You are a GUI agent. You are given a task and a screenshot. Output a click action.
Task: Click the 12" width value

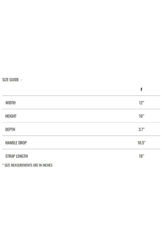141,103
